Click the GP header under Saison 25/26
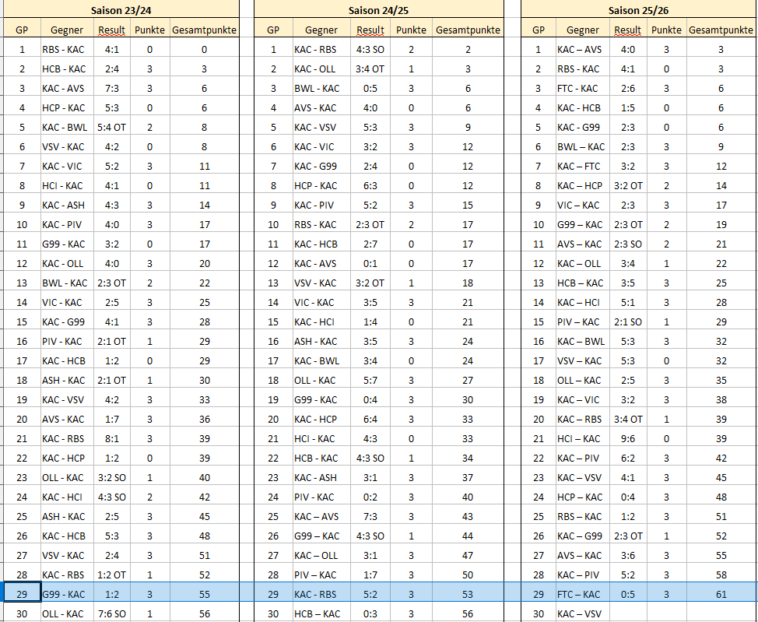This screenshot has height=622, width=758. 538,30
